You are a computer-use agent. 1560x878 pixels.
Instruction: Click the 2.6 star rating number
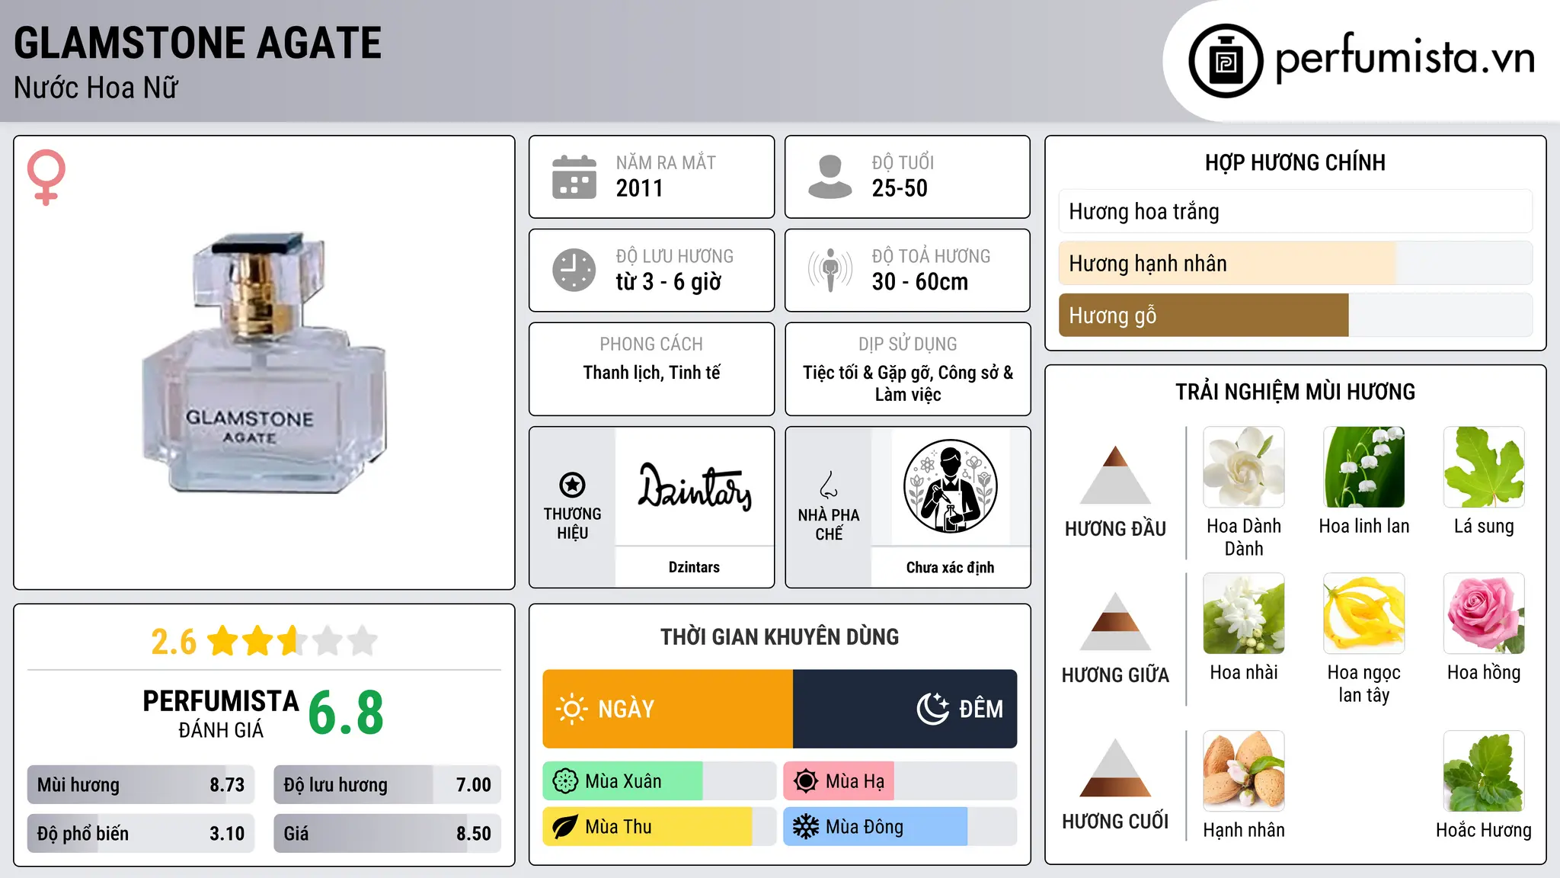pos(174,642)
